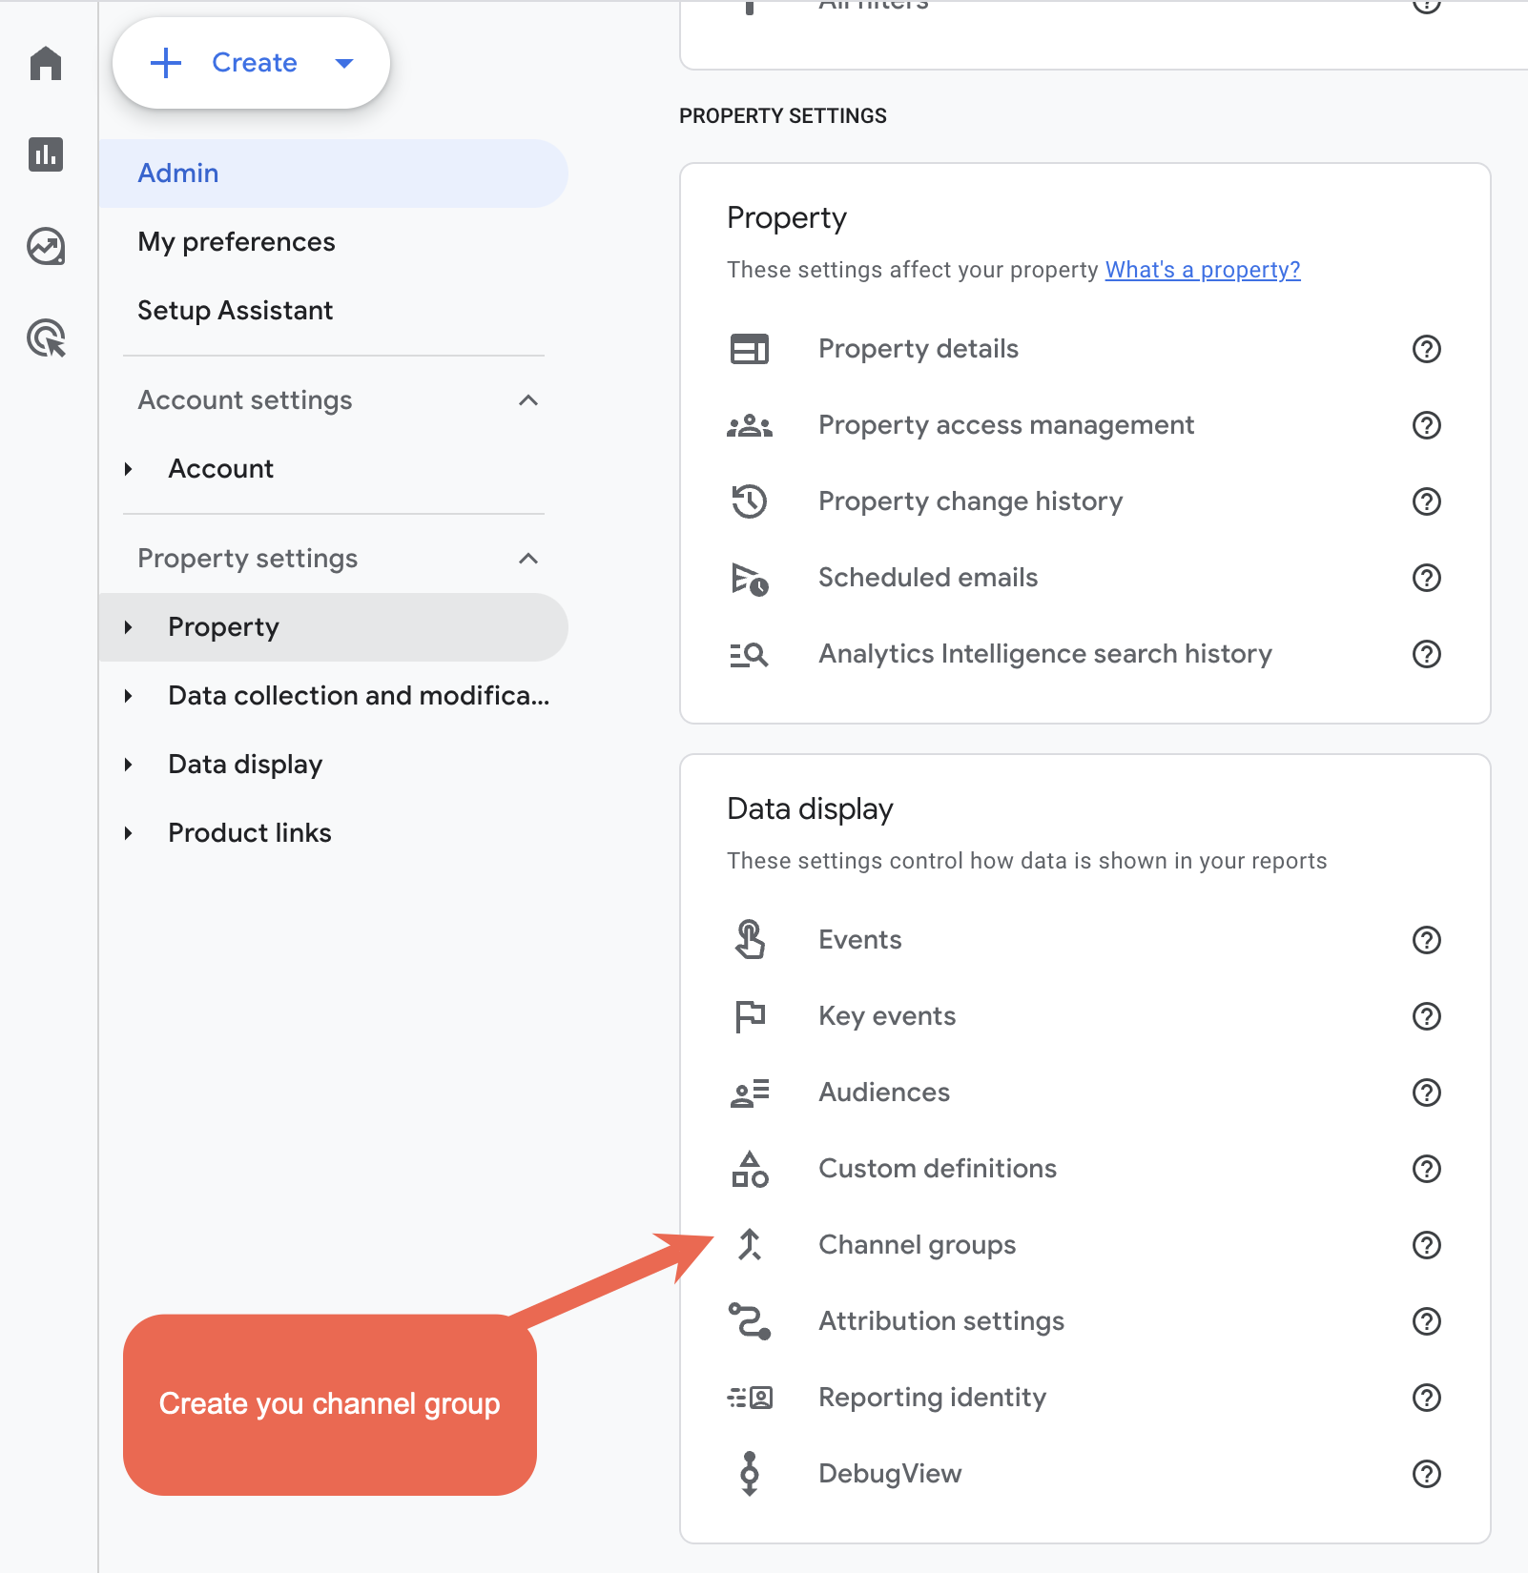
Task: Click the Property access management people icon
Action: [750, 425]
